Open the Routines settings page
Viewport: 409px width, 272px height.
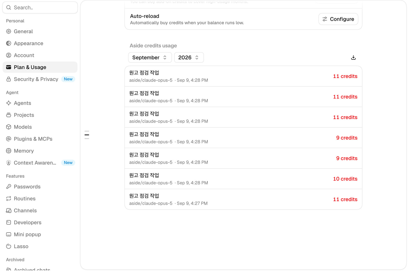(x=40, y=199)
